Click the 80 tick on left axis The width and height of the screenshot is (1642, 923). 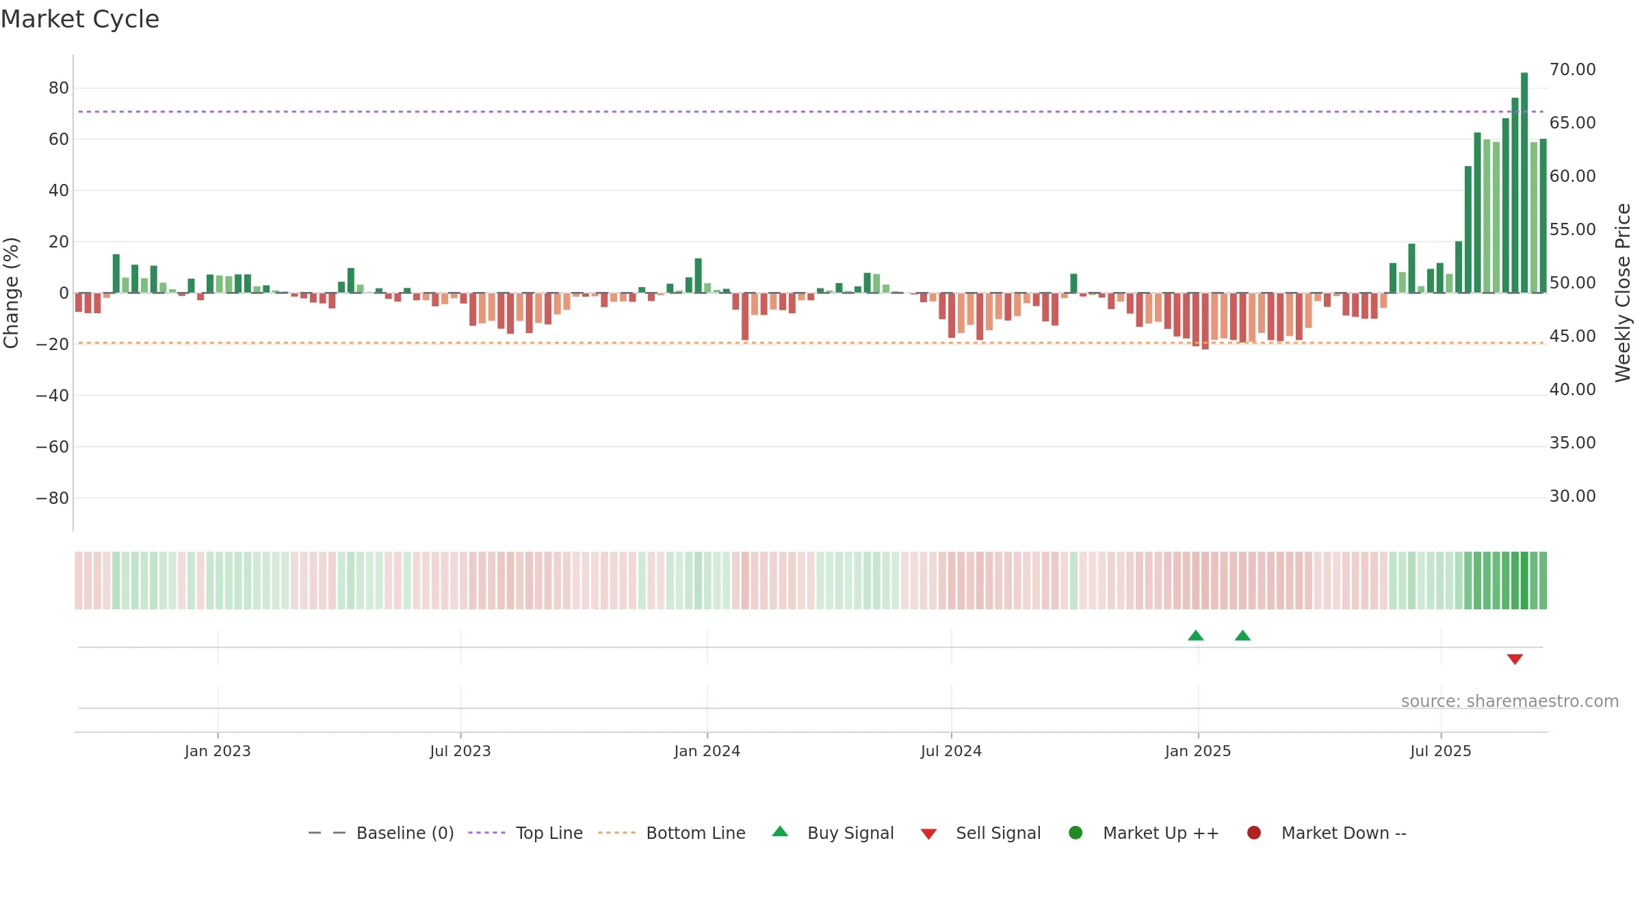[59, 88]
